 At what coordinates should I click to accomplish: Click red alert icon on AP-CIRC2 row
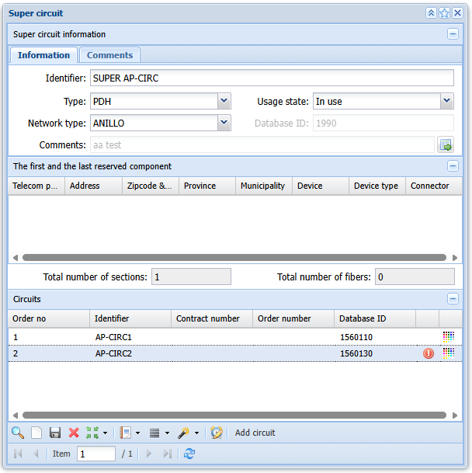click(x=429, y=353)
